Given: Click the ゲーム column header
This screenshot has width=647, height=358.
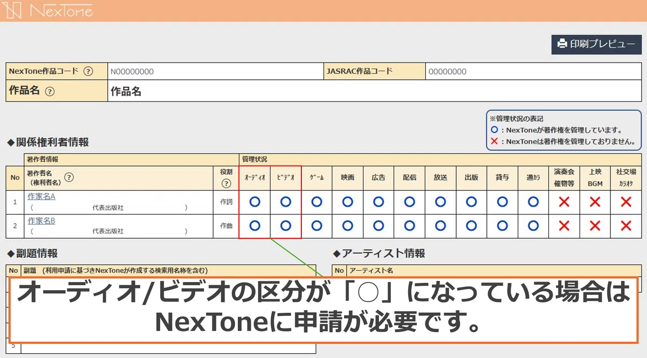Looking at the screenshot, I should click(x=316, y=177).
